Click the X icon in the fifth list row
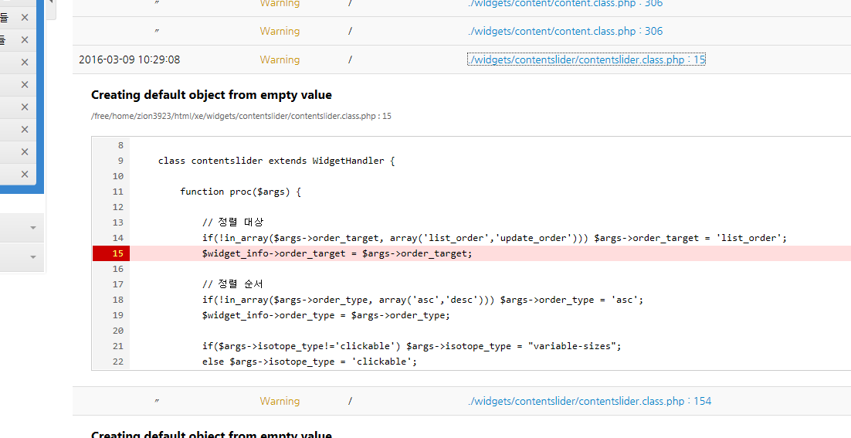Image resolution: width=851 pixels, height=438 pixels. click(25, 107)
